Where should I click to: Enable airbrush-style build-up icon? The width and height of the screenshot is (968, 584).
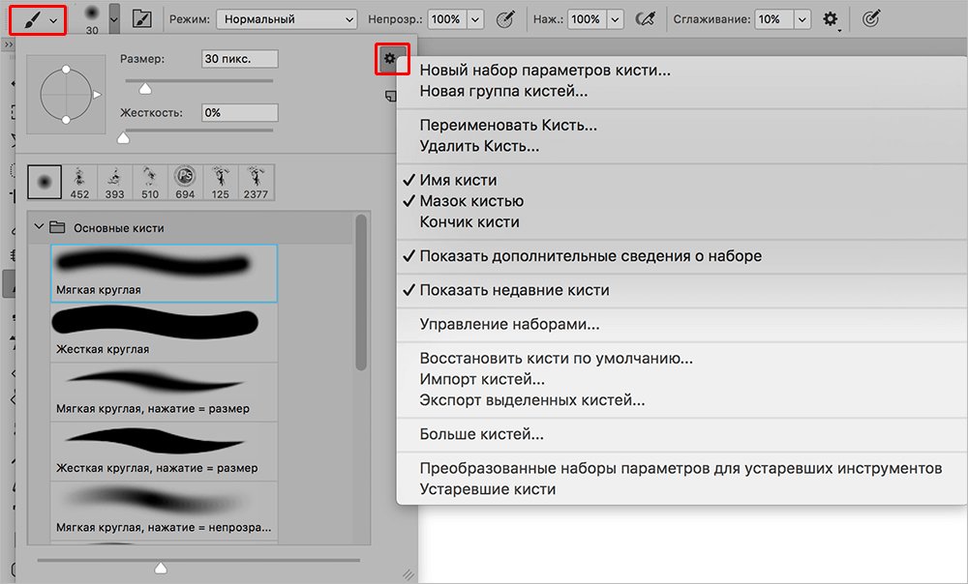coord(646,19)
